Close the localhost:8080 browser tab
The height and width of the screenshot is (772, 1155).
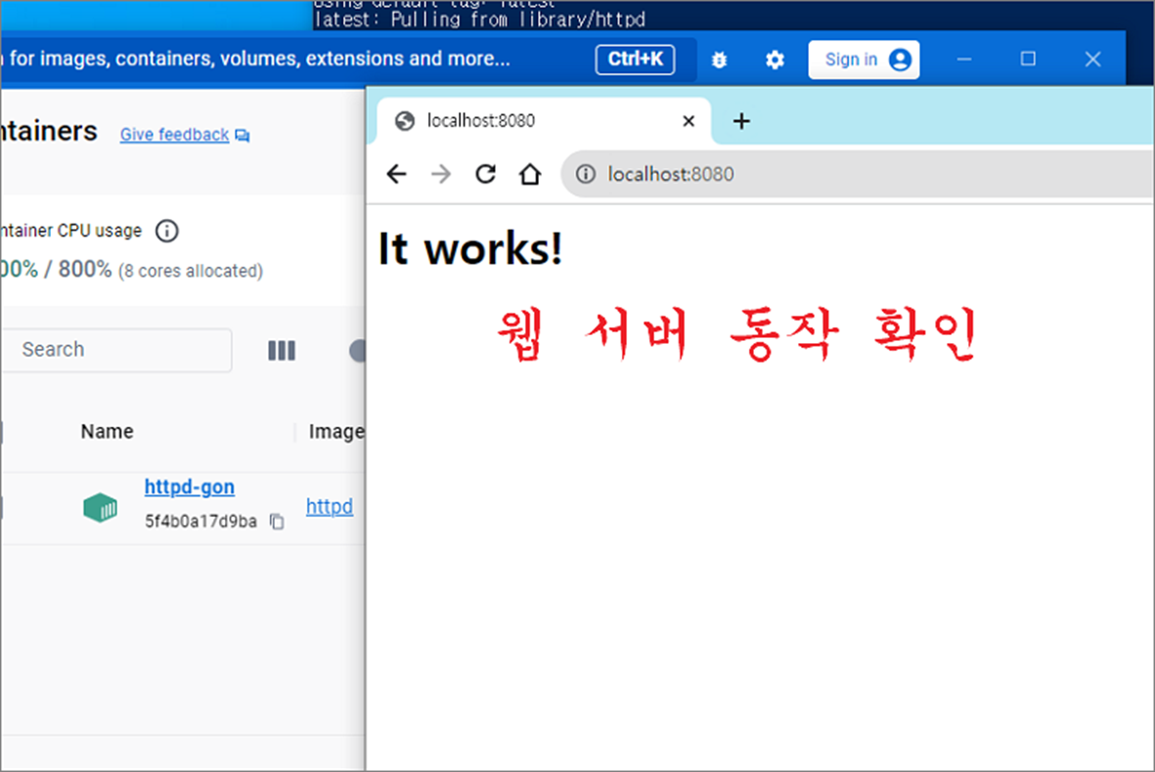pos(688,121)
